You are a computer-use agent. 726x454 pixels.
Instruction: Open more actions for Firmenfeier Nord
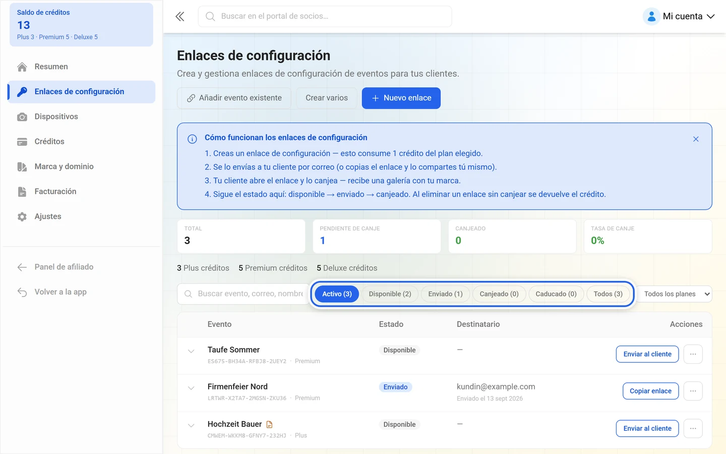(693, 391)
